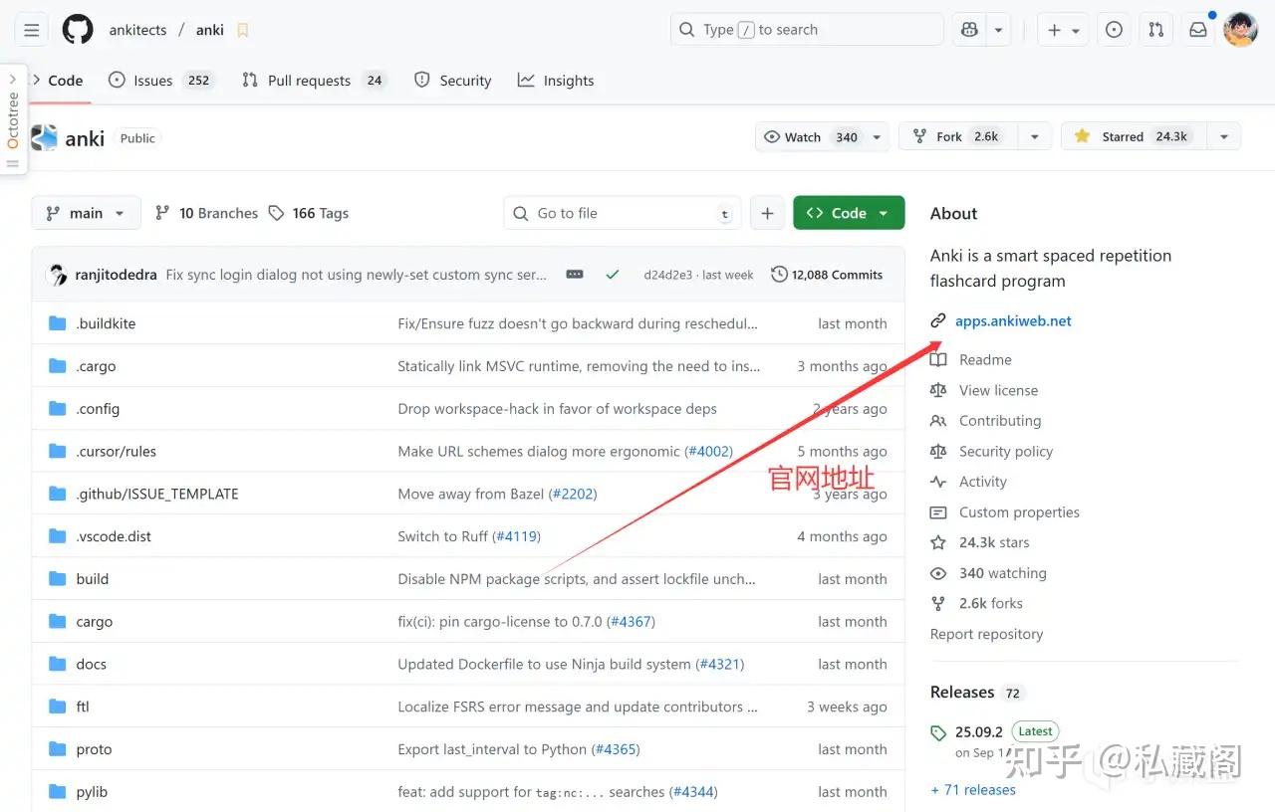Open pull requests icon in header
This screenshot has width=1275, height=812.
pyautogui.click(x=1155, y=30)
